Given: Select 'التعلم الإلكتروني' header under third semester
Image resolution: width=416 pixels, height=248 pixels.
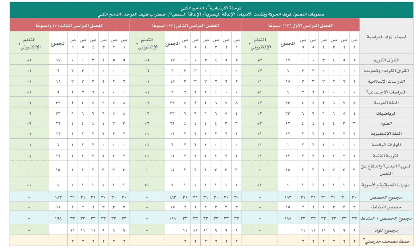Looking at the screenshot, I should click(29, 43).
